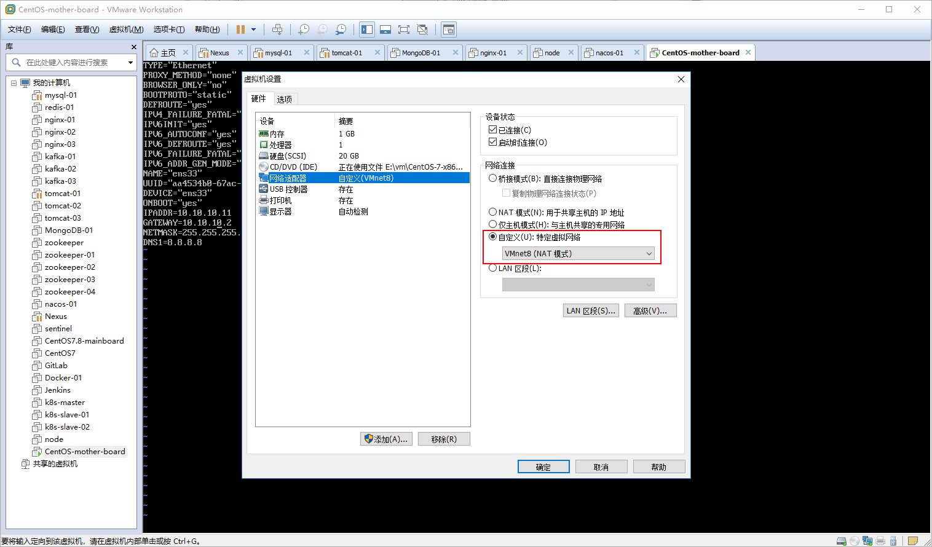
Task: Open the library search filter dropdown arrow
Action: (130, 62)
